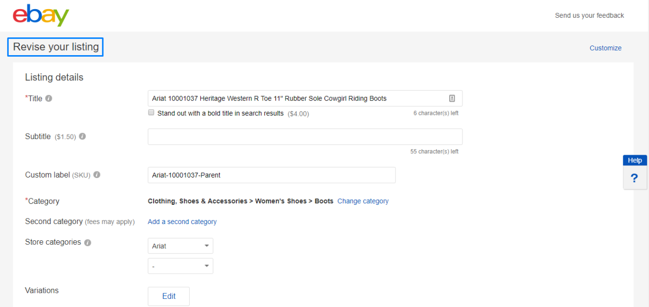This screenshot has width=649, height=307.
Task: Open the Customize link
Action: coord(605,48)
